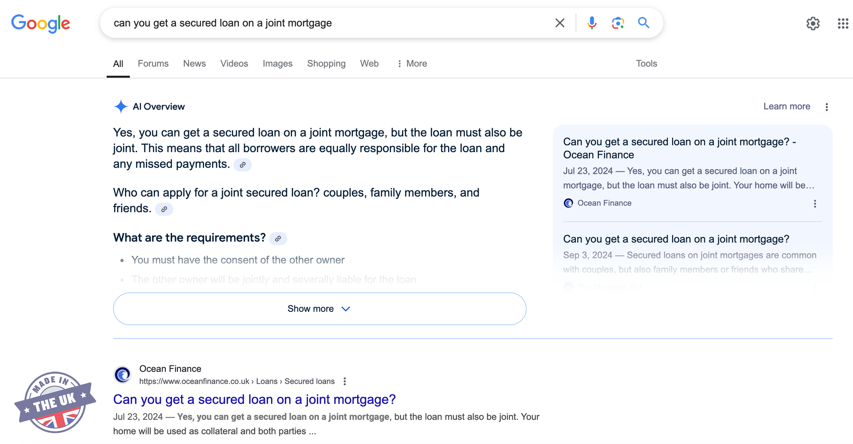Go to Google home via logo

tap(40, 24)
